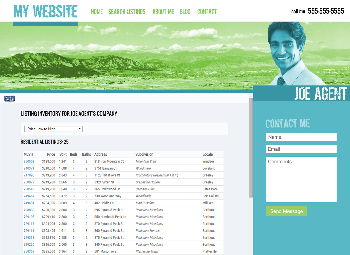Go to the Home menu item
The width and height of the screenshot is (350, 255).
tap(97, 12)
